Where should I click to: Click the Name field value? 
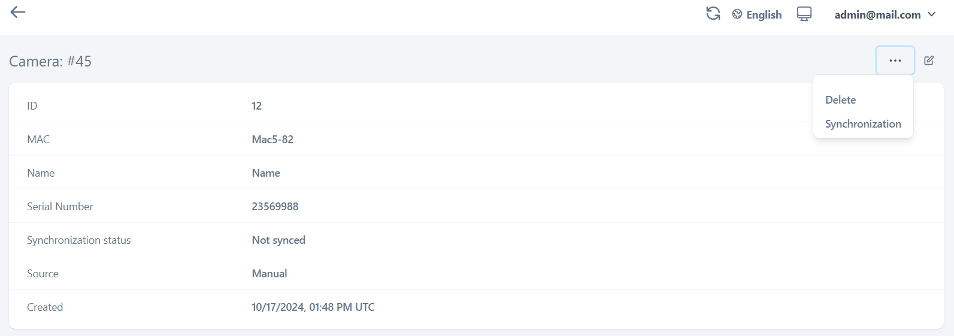coord(266,173)
